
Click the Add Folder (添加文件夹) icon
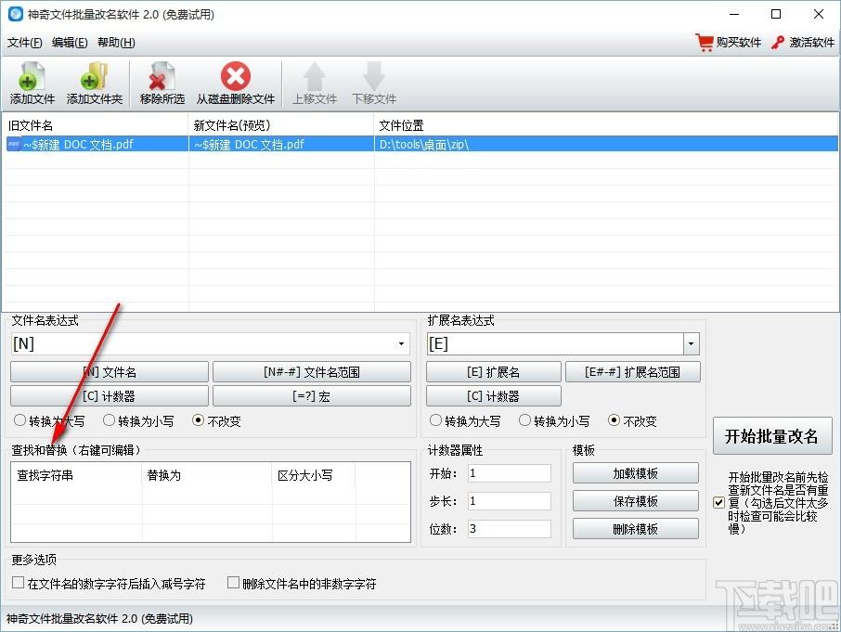(x=94, y=78)
